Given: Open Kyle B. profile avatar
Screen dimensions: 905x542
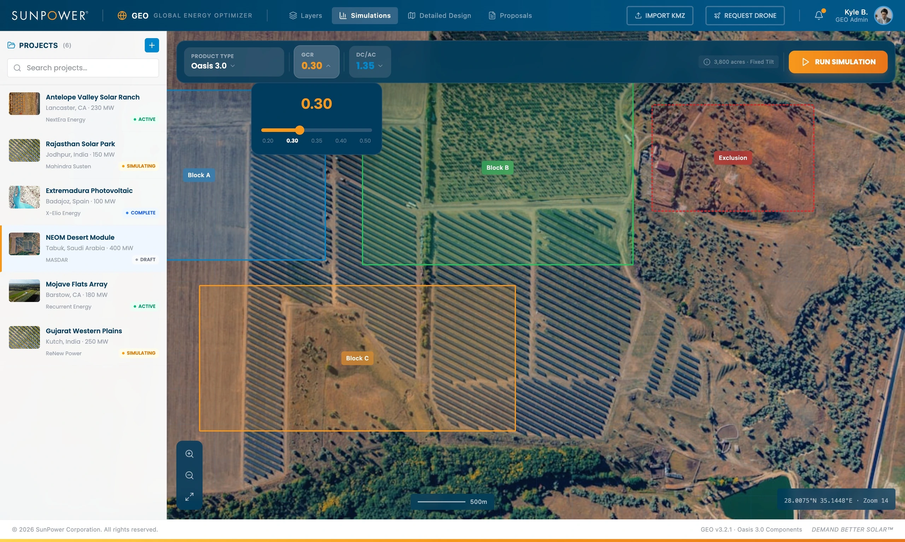Looking at the screenshot, I should coord(883,15).
